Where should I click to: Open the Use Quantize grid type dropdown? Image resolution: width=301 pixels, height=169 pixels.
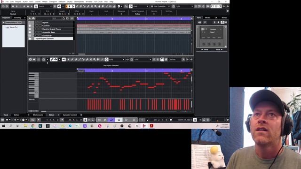pyautogui.click(x=160, y=6)
